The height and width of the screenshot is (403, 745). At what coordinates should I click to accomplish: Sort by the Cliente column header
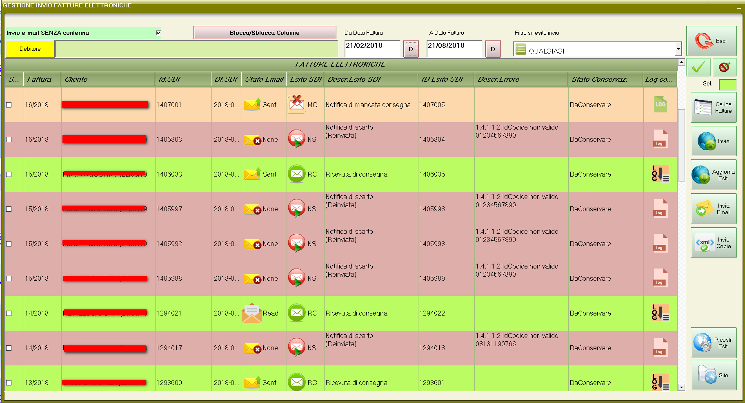point(108,79)
